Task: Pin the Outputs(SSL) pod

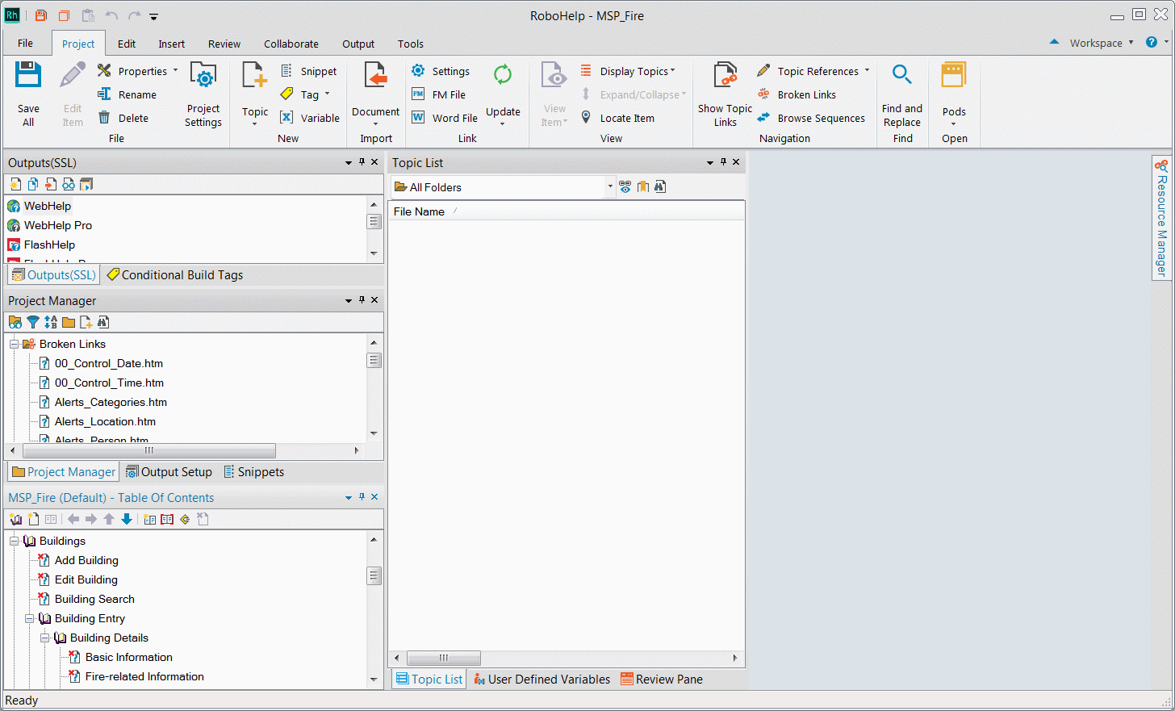Action: pos(362,161)
